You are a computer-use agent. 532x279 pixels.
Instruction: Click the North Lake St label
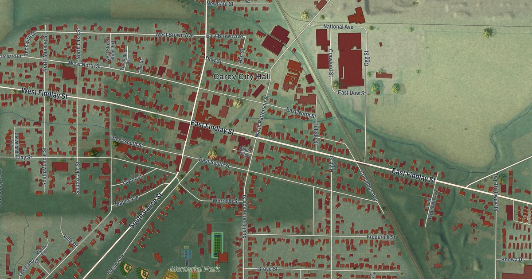coord(78,44)
